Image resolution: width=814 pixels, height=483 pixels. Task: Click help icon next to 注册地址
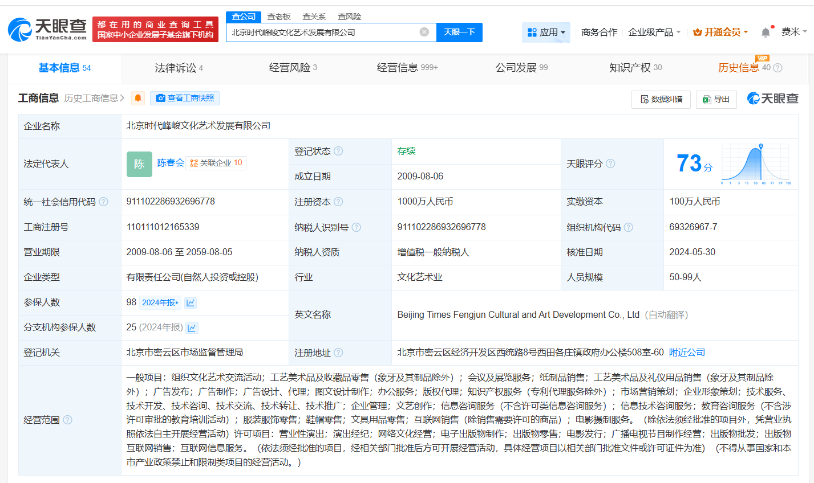coord(338,353)
